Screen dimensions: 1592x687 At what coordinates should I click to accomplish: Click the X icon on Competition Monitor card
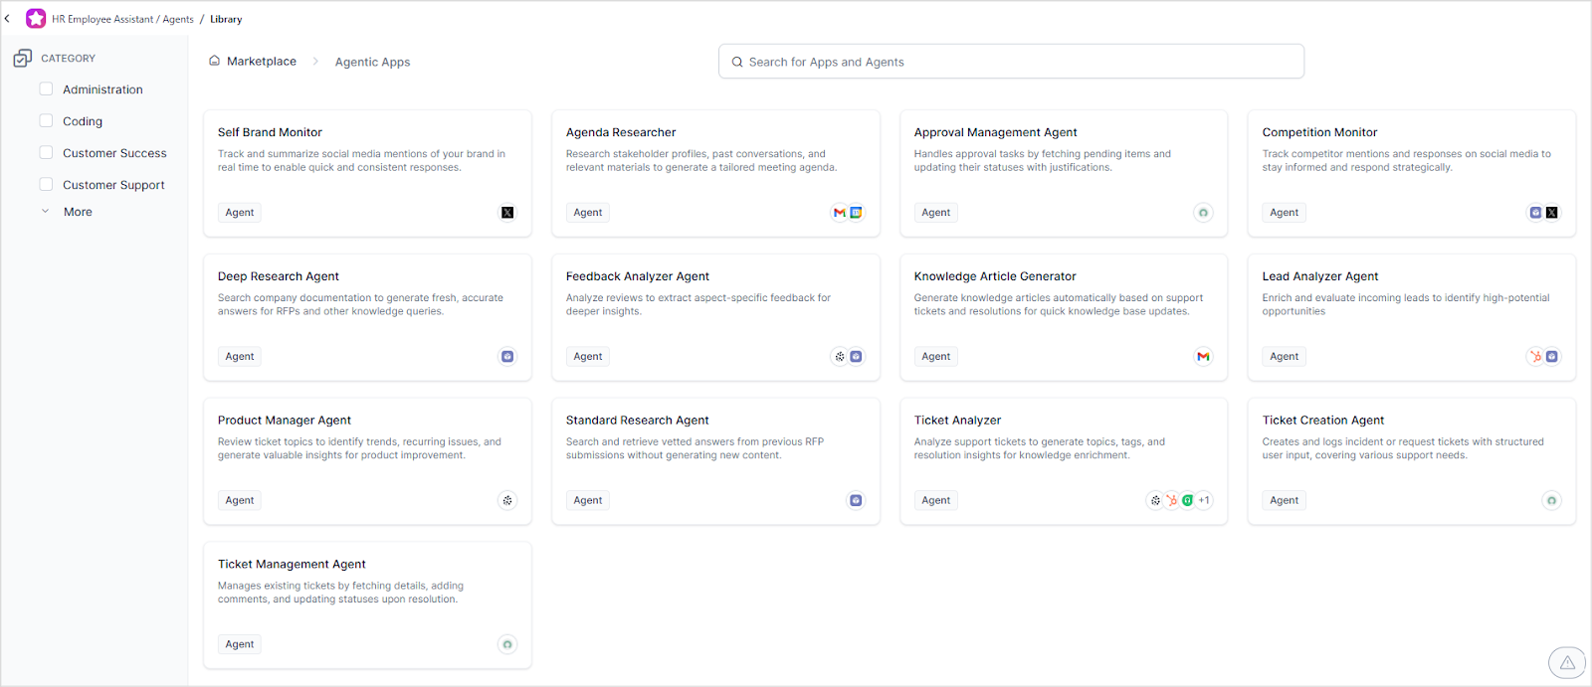click(1552, 213)
